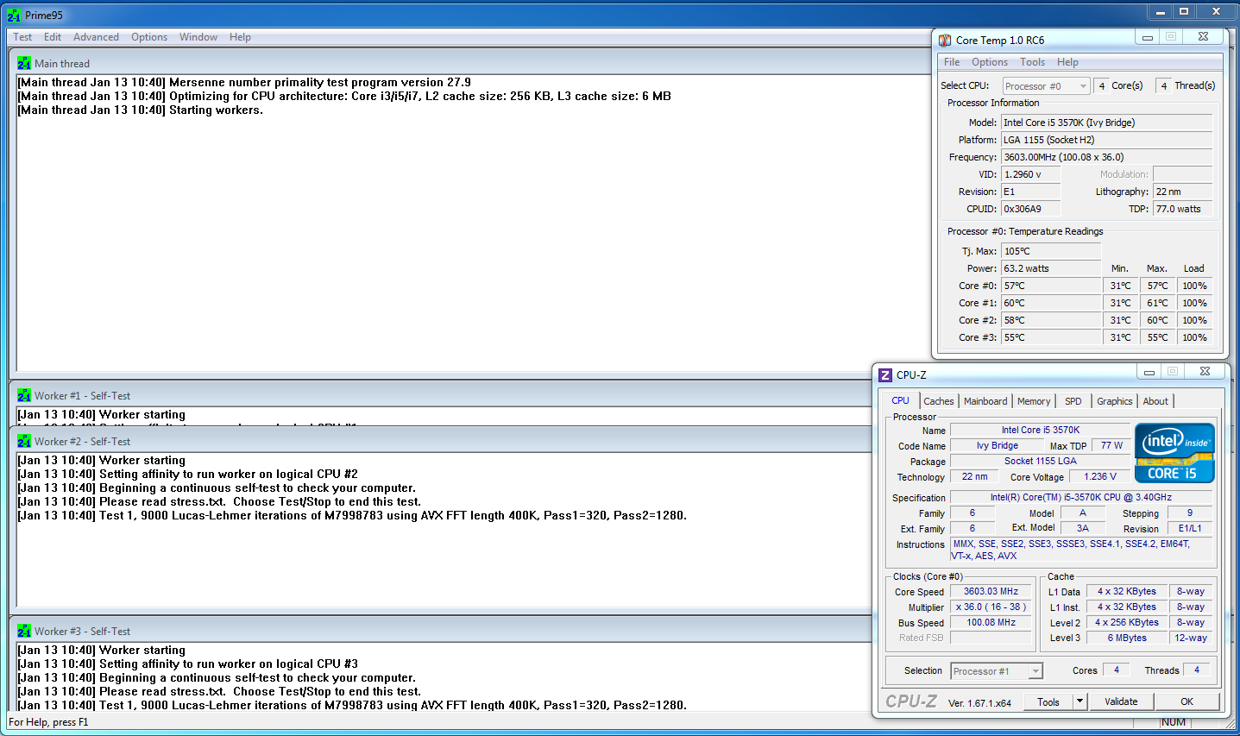Click the Tj. Max value 105°C
The image size is (1240, 736).
point(1051,251)
